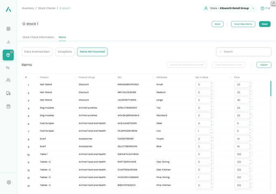This screenshot has width=276, height=194.
Task: Open the delivery truck icon
Action: coord(8,93)
